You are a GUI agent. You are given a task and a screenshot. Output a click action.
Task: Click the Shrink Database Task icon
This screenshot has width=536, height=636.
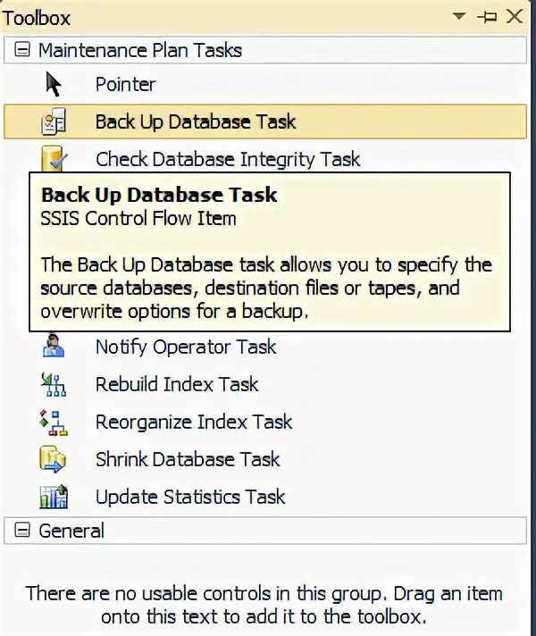click(54, 459)
